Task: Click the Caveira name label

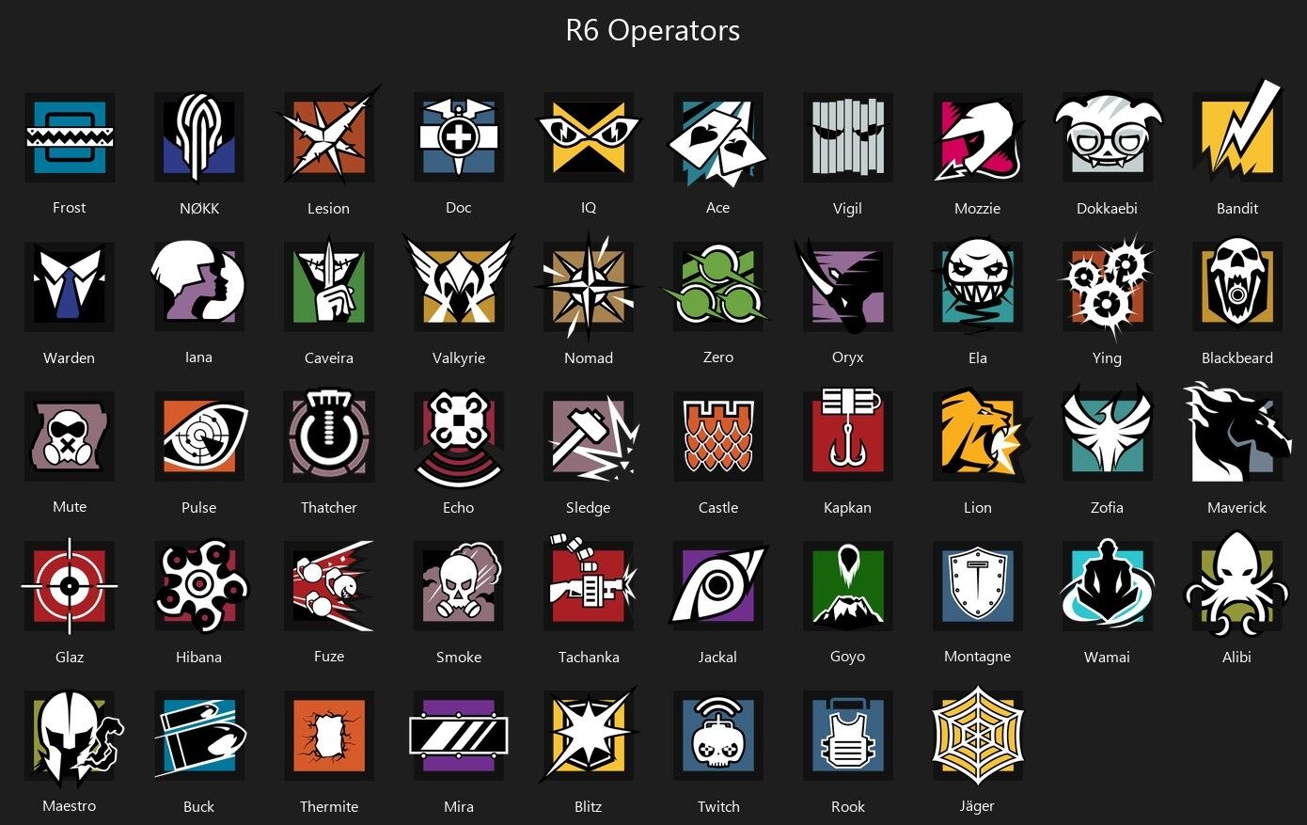Action: (x=329, y=358)
